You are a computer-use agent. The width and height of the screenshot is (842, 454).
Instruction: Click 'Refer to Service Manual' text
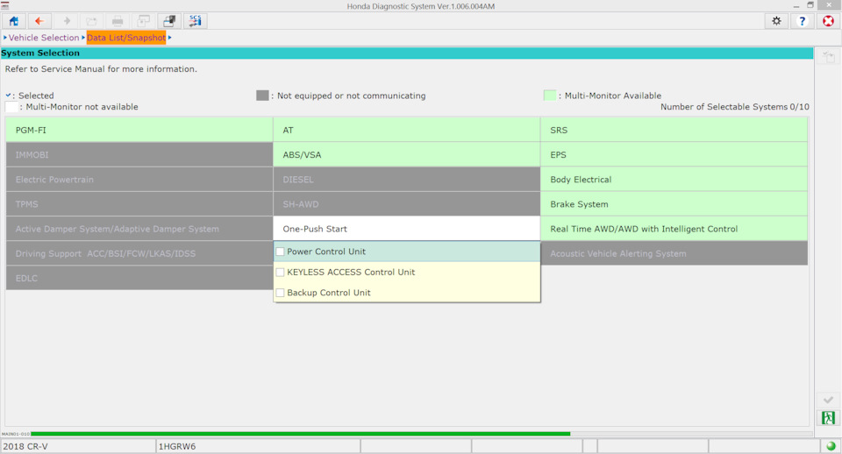[101, 68]
